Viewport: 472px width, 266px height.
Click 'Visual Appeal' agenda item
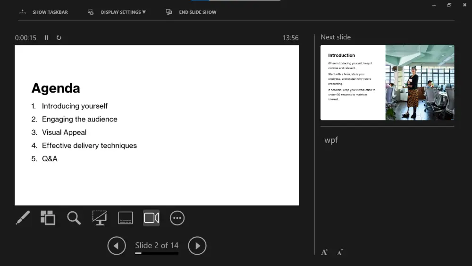click(64, 133)
